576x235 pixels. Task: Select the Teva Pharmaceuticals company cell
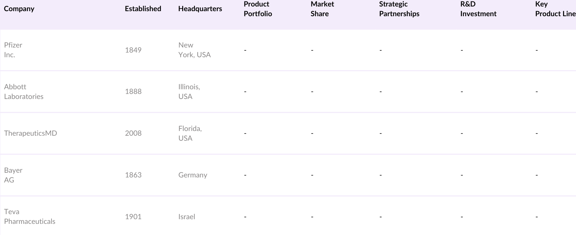pos(30,217)
